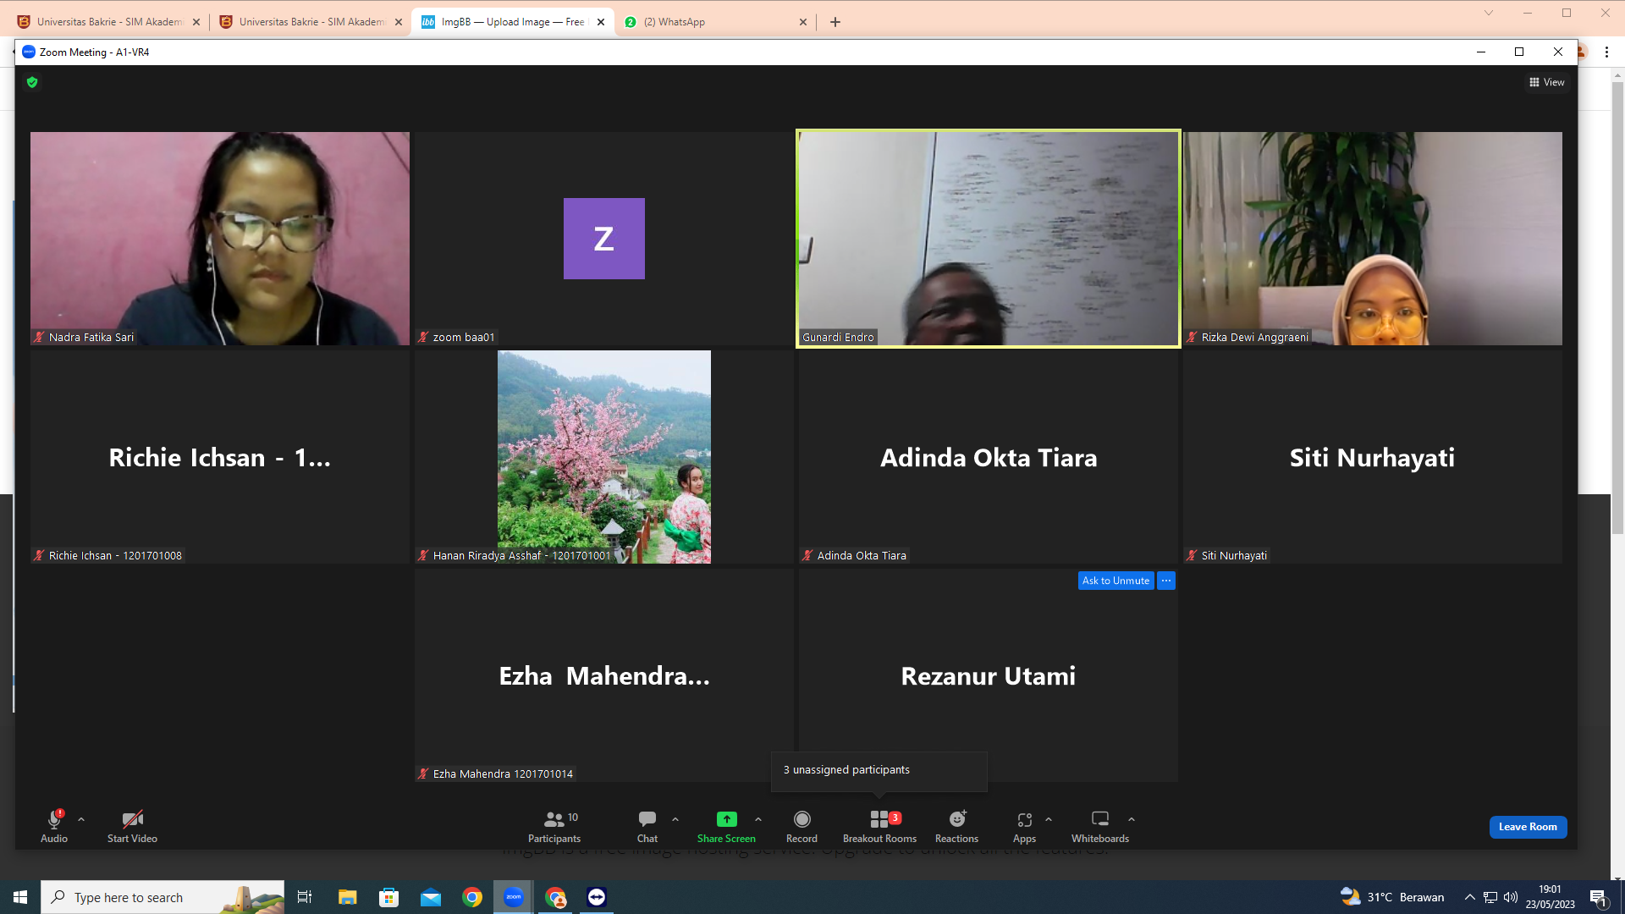Image resolution: width=1625 pixels, height=914 pixels.
Task: Show hidden system tray icons
Action: [x=1470, y=897]
